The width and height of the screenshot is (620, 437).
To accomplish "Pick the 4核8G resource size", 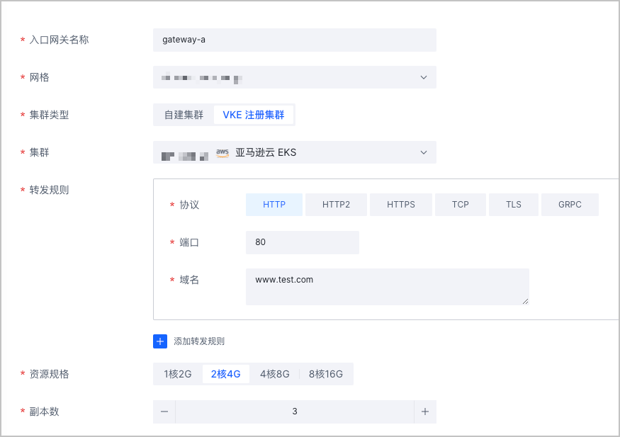I will (x=274, y=374).
